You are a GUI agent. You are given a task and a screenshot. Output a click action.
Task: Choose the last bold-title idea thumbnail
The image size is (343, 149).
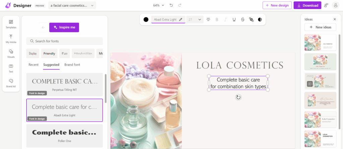(x=320, y=139)
